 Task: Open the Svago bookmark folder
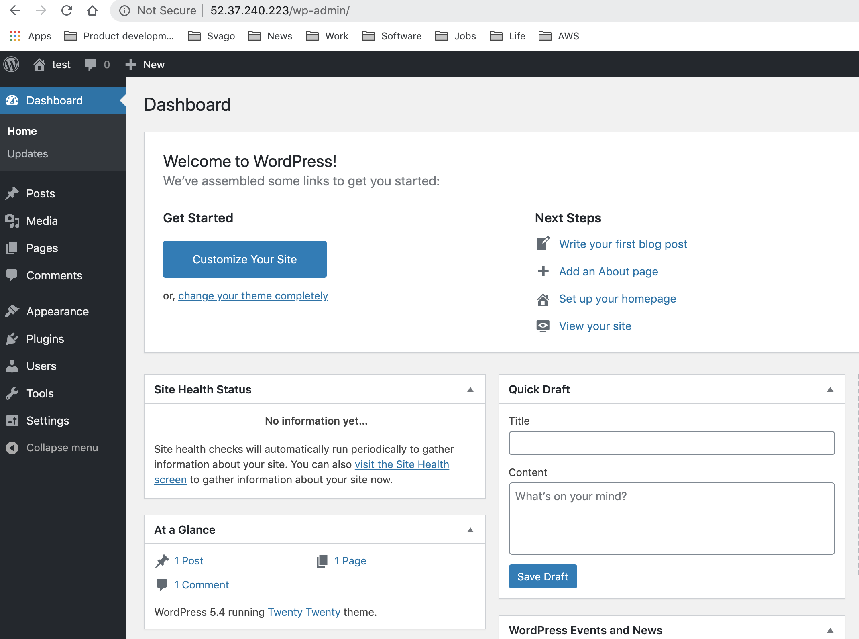(x=211, y=36)
